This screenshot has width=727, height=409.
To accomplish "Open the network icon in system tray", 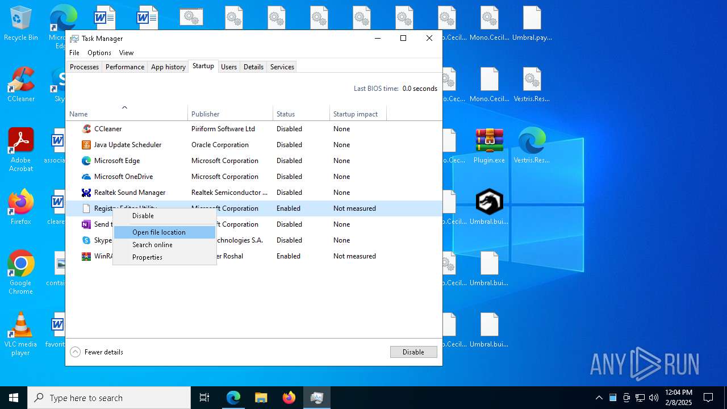I will pyautogui.click(x=640, y=398).
